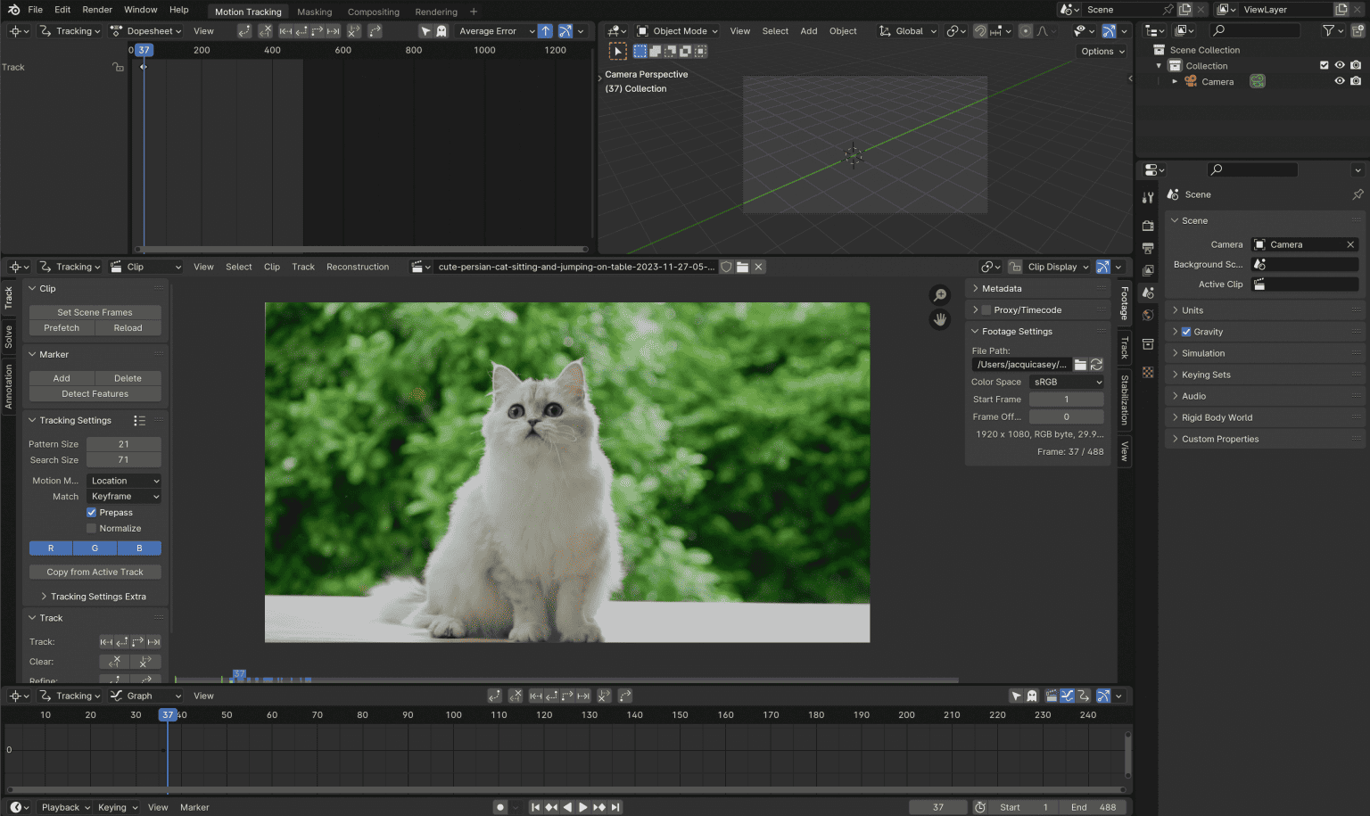
Task: Click the play button in the timeline footer
Action: click(x=582, y=807)
